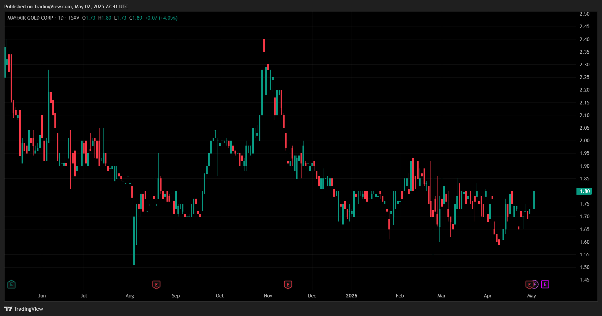Viewport: 602px width, 316px height.
Task: Click the 2.30 price axis label
Action: 584,65
